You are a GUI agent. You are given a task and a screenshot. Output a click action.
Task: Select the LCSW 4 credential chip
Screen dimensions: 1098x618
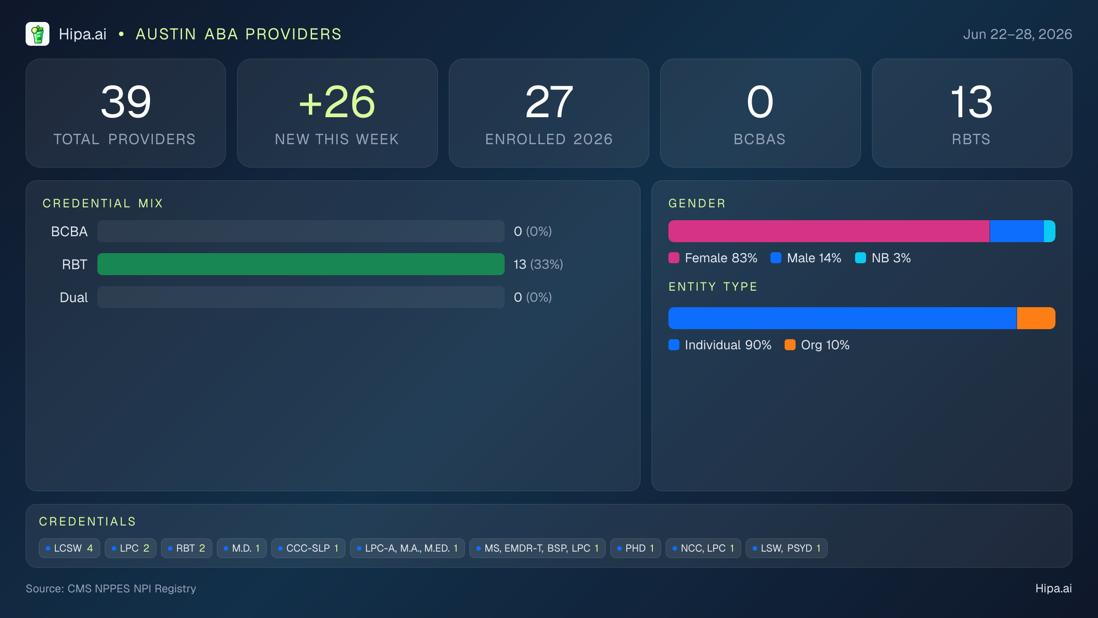pos(70,548)
